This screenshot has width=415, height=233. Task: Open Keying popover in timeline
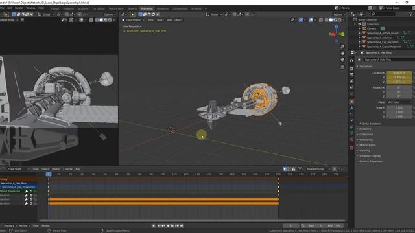(x=25, y=226)
